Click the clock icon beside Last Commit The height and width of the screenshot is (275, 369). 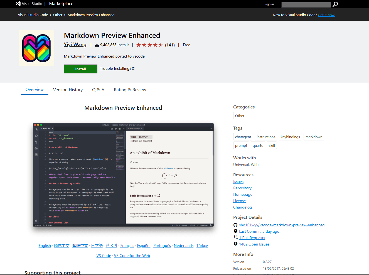click(235, 231)
